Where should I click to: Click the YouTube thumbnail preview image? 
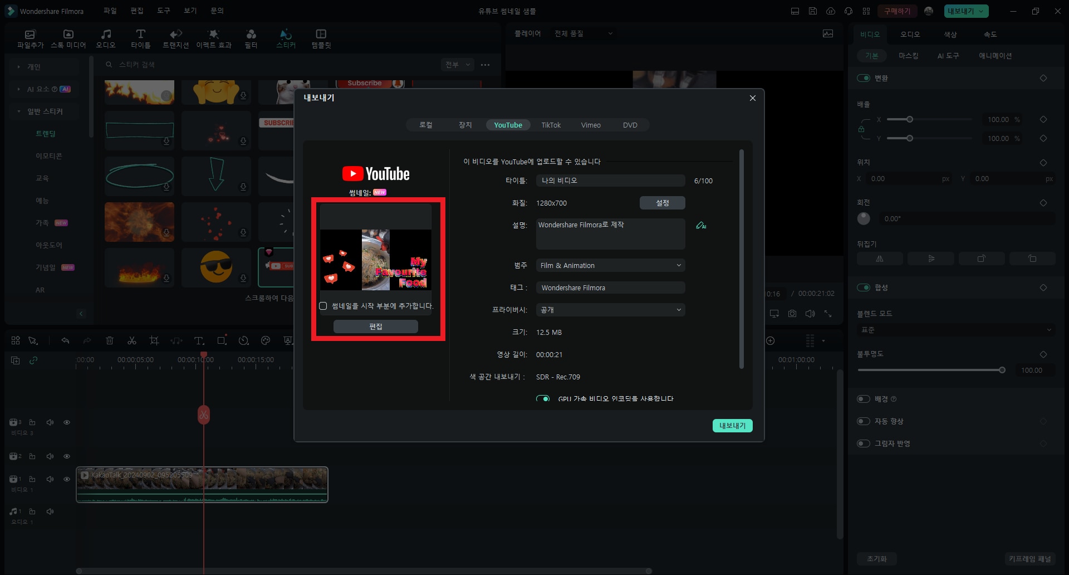coord(376,260)
